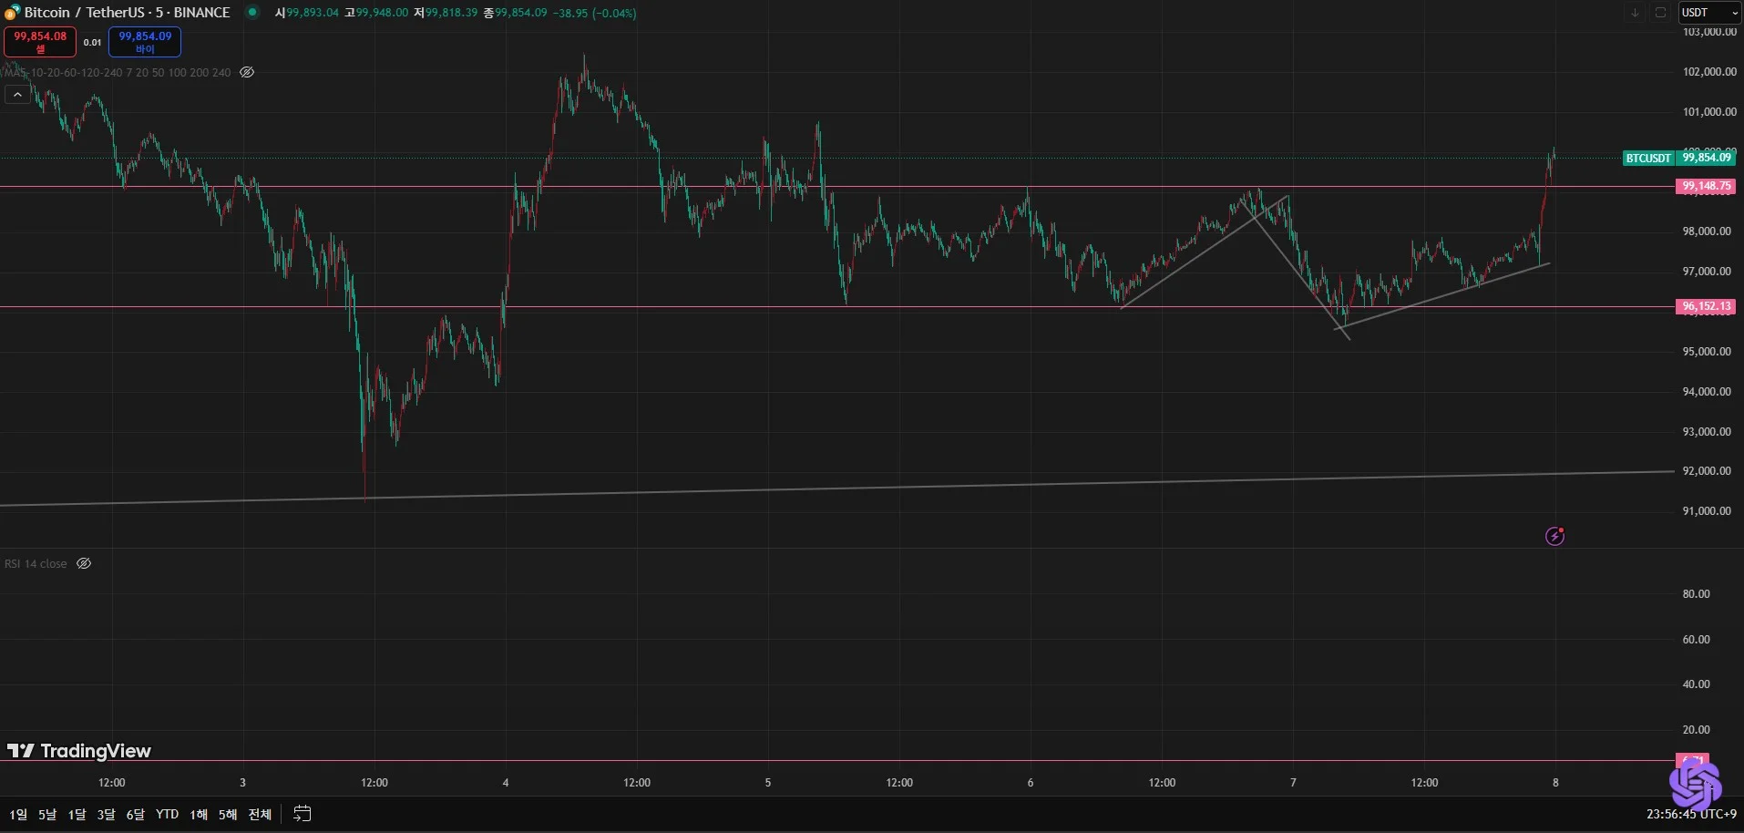Click the date label 7 on time axis

pos(1293,783)
